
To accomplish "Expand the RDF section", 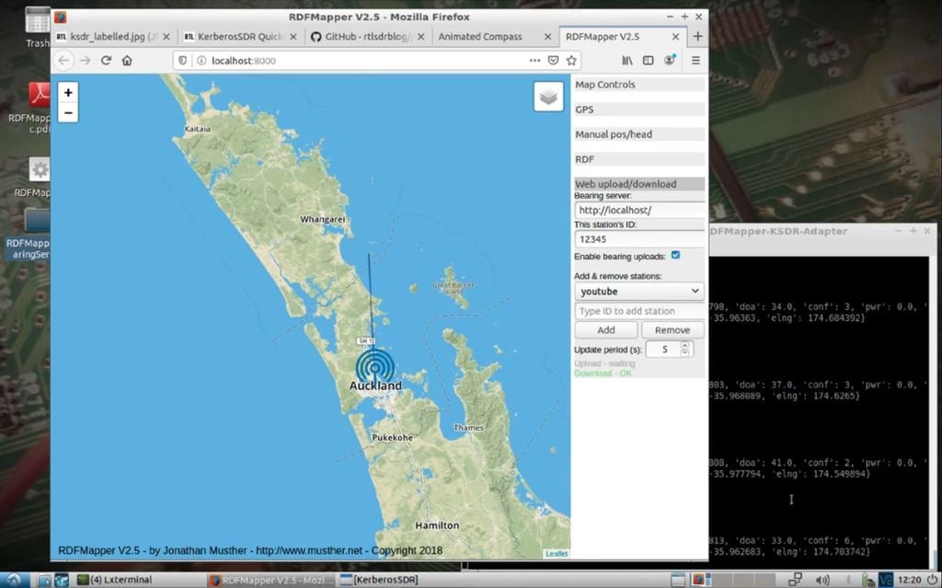I will point(639,159).
